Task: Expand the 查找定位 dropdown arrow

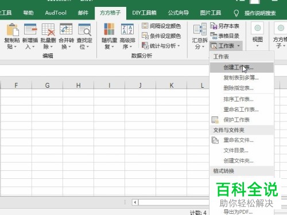Action: click(88, 47)
